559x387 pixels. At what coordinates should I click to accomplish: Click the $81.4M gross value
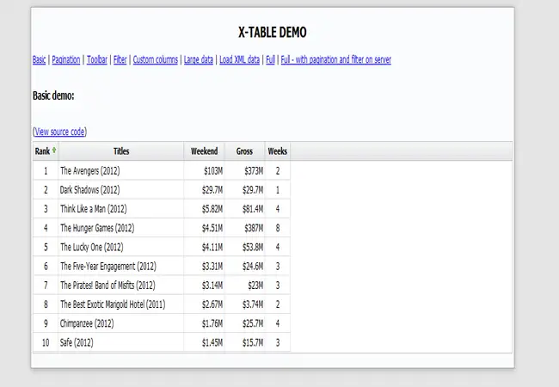(x=253, y=209)
